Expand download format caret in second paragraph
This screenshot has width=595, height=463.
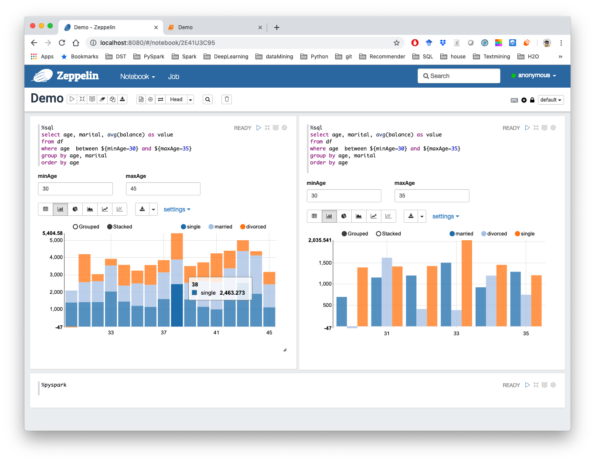tap(422, 216)
